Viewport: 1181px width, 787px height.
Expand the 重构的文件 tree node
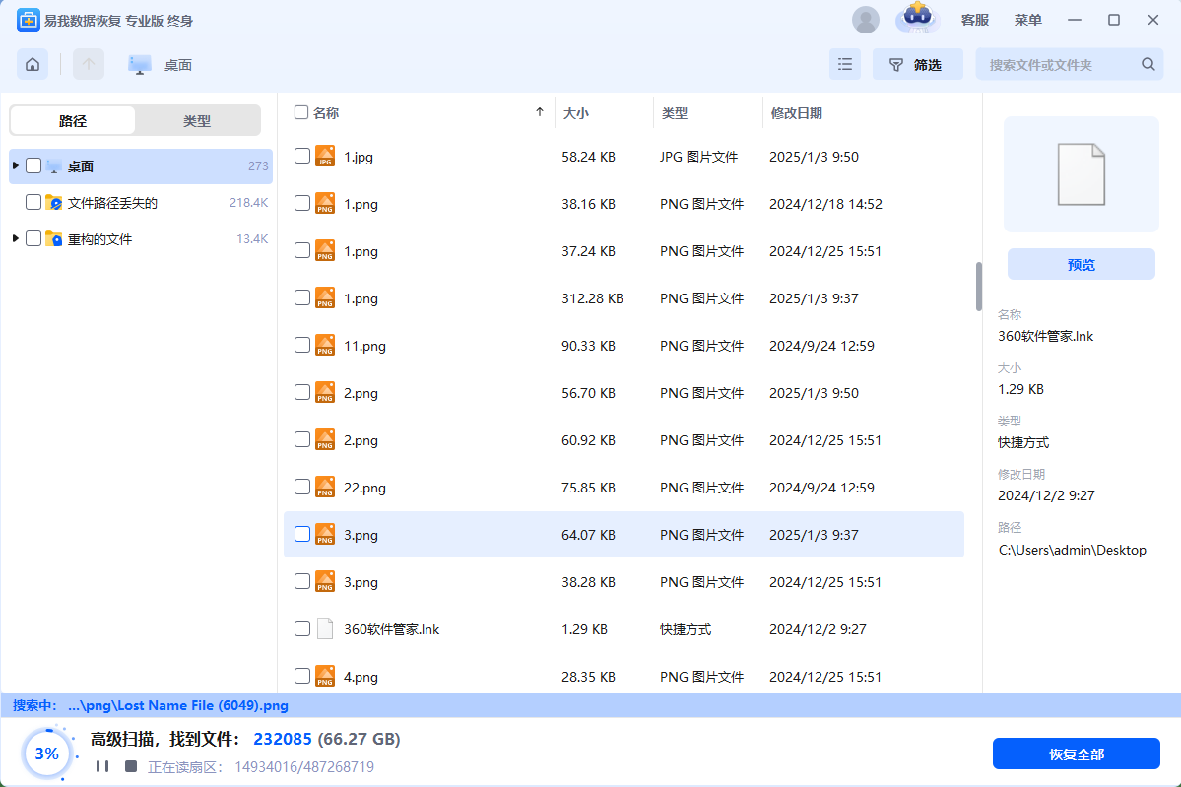16,238
